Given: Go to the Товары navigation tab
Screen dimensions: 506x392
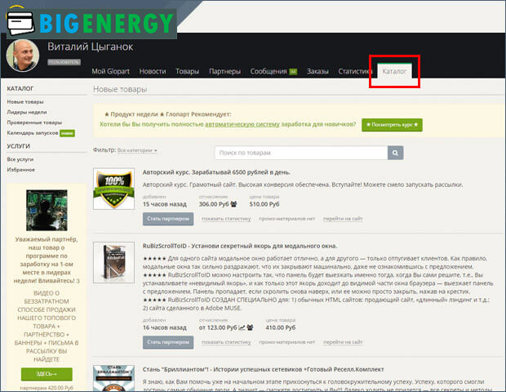Looking at the screenshot, I should click(x=187, y=72).
